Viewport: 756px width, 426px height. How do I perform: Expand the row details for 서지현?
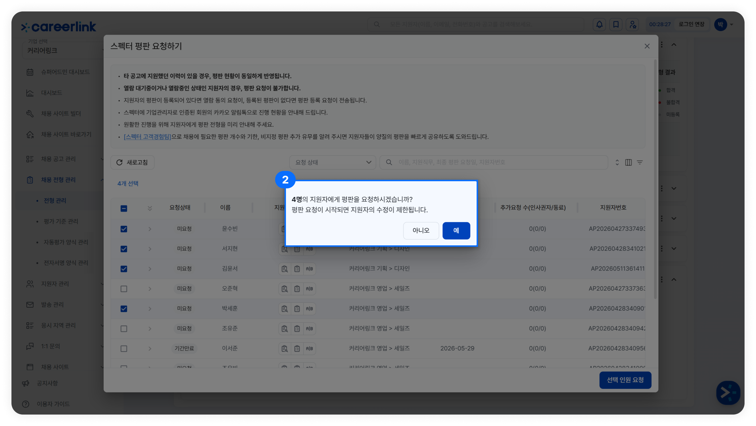click(150, 249)
